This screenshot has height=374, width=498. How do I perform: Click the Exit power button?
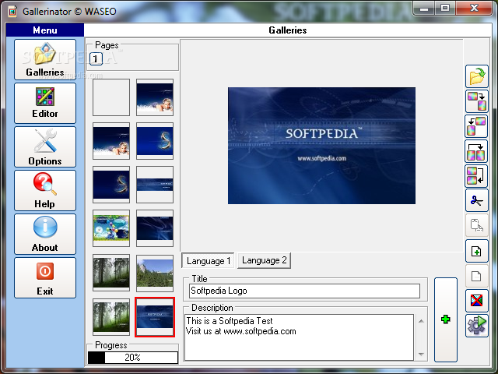(x=45, y=277)
